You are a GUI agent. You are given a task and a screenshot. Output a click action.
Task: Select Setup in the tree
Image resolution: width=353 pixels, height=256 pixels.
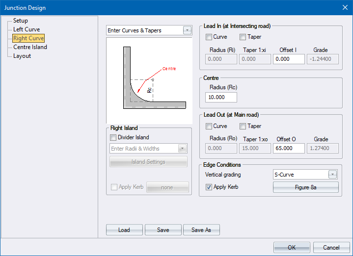click(x=20, y=21)
